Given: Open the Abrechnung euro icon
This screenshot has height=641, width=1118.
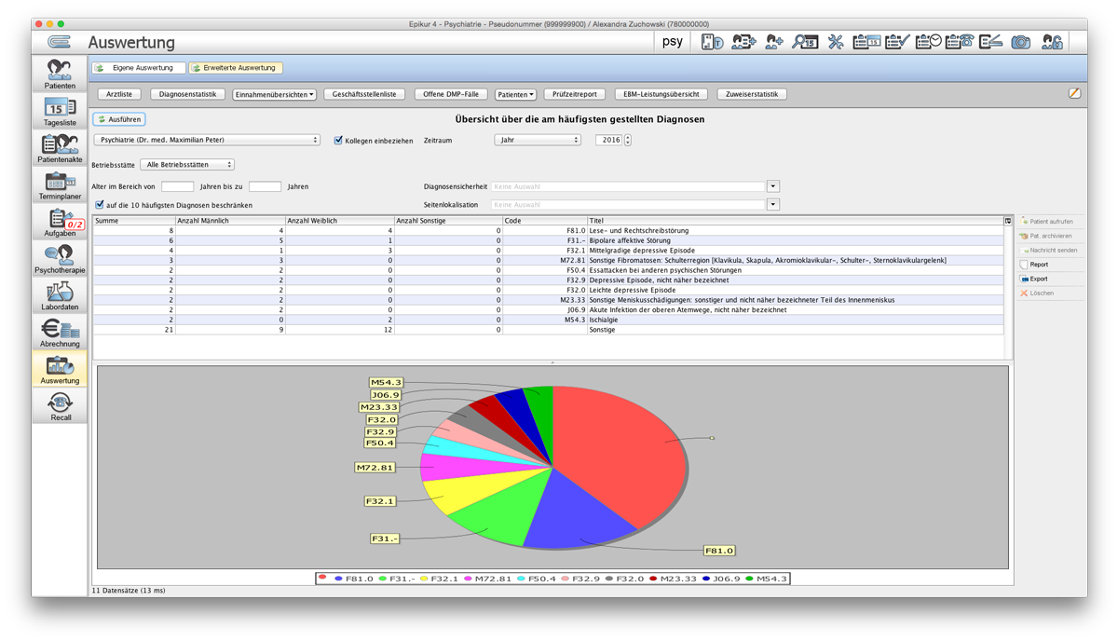Looking at the screenshot, I should click(x=60, y=333).
